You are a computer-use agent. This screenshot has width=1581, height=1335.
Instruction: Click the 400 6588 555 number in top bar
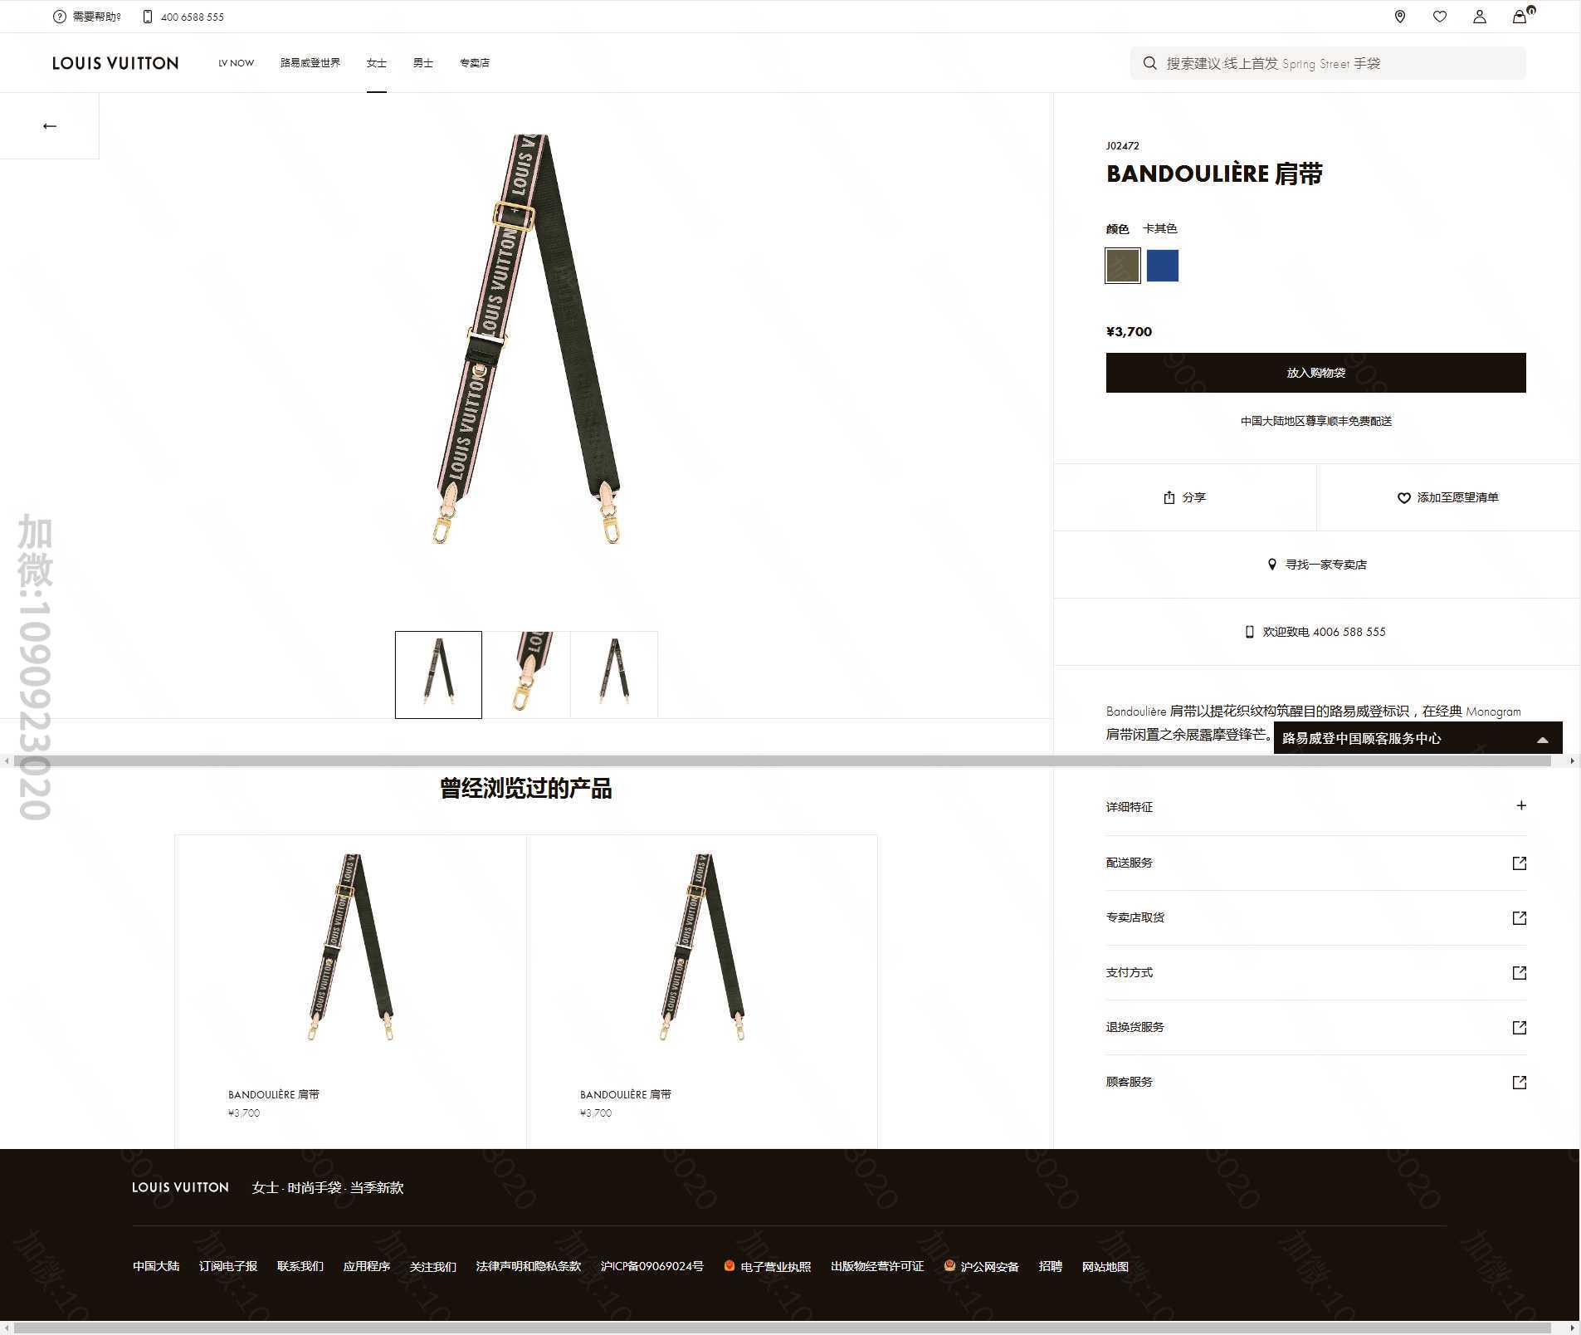pyautogui.click(x=193, y=17)
